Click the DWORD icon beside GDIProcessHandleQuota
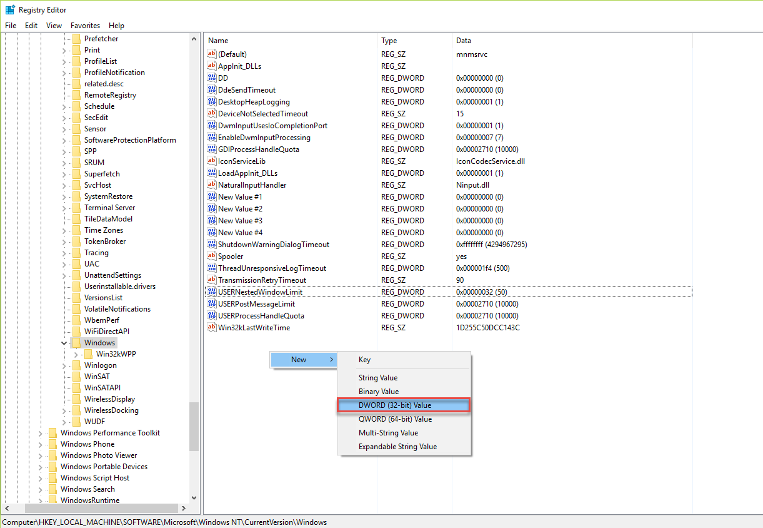763x528 pixels. click(212, 150)
